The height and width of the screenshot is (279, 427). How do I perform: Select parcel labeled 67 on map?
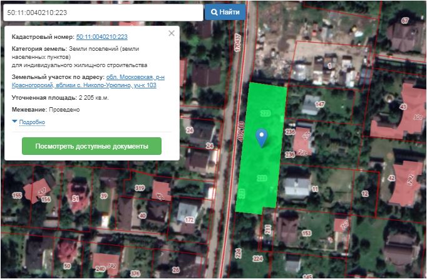coord(404,21)
